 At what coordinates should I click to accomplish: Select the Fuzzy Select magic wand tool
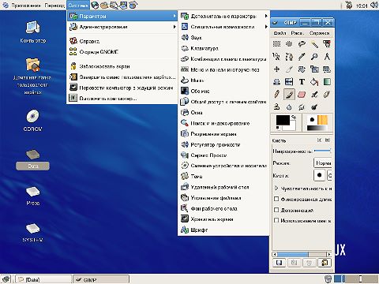point(314,44)
